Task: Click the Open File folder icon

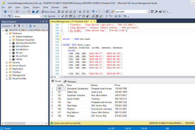Action: point(29,12)
